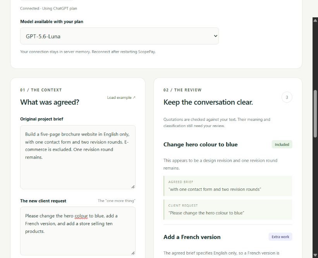Click the CLIENT REQUEST caption
The width and height of the screenshot is (318, 258).
click(183, 205)
